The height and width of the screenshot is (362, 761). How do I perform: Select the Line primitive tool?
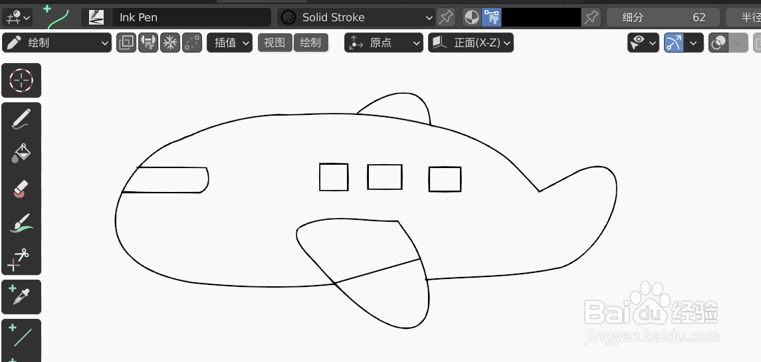pos(21,336)
